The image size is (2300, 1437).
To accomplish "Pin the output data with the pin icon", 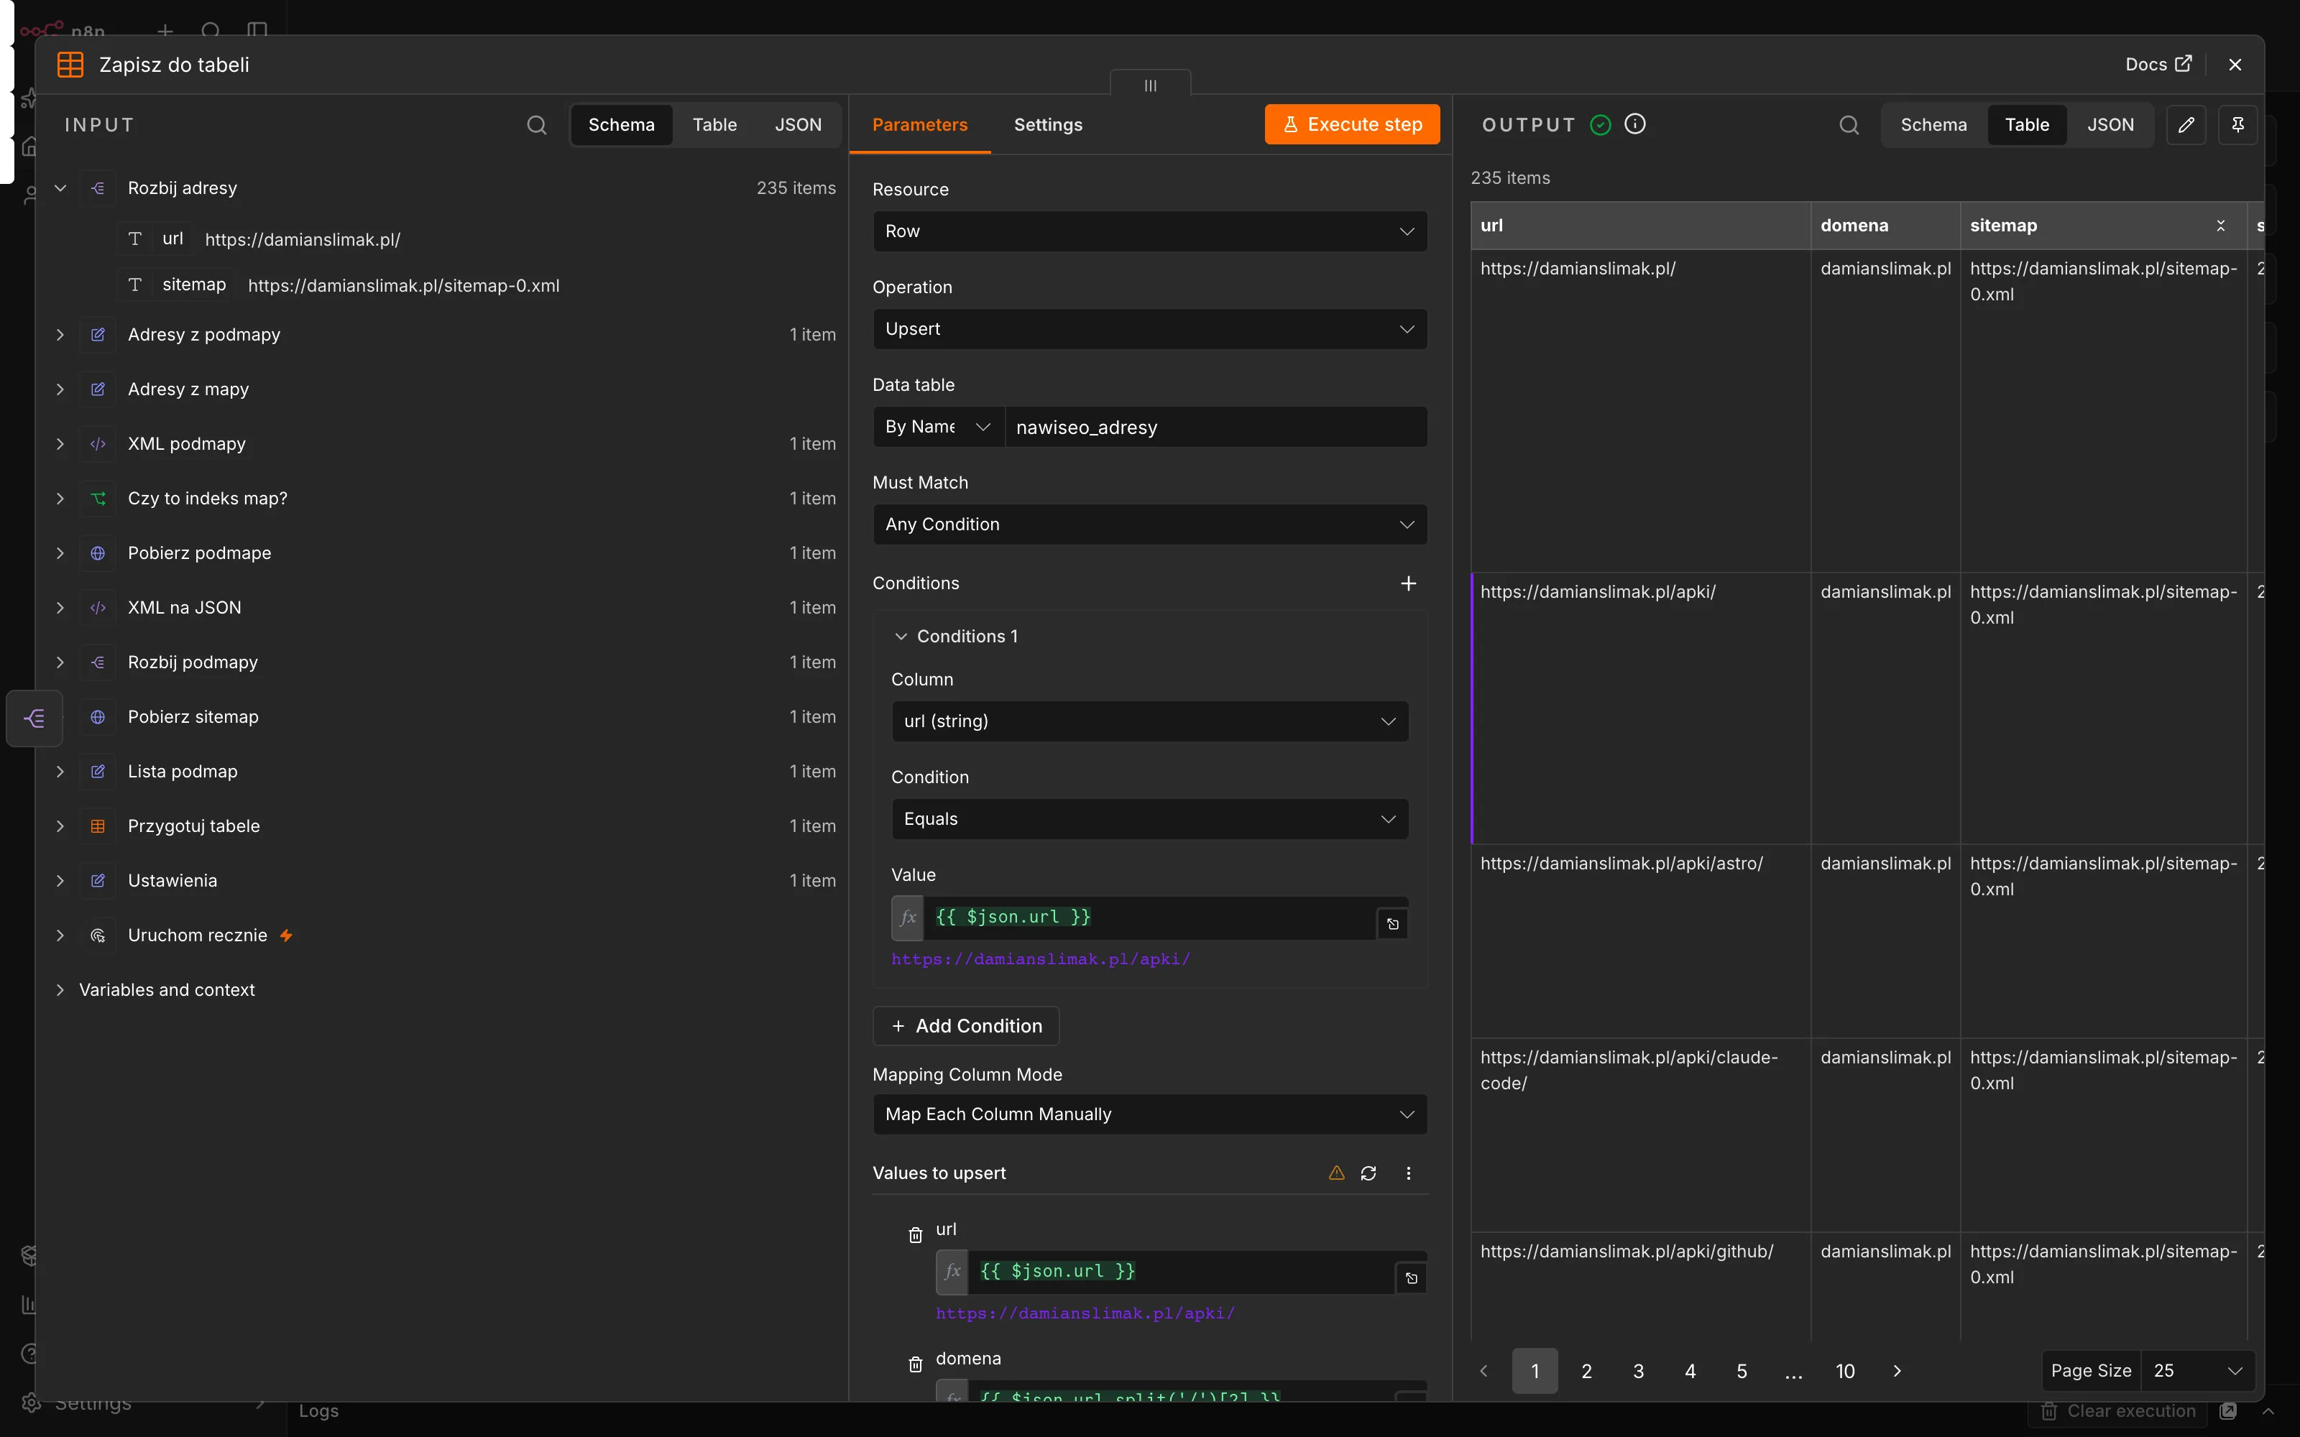I will [2237, 124].
